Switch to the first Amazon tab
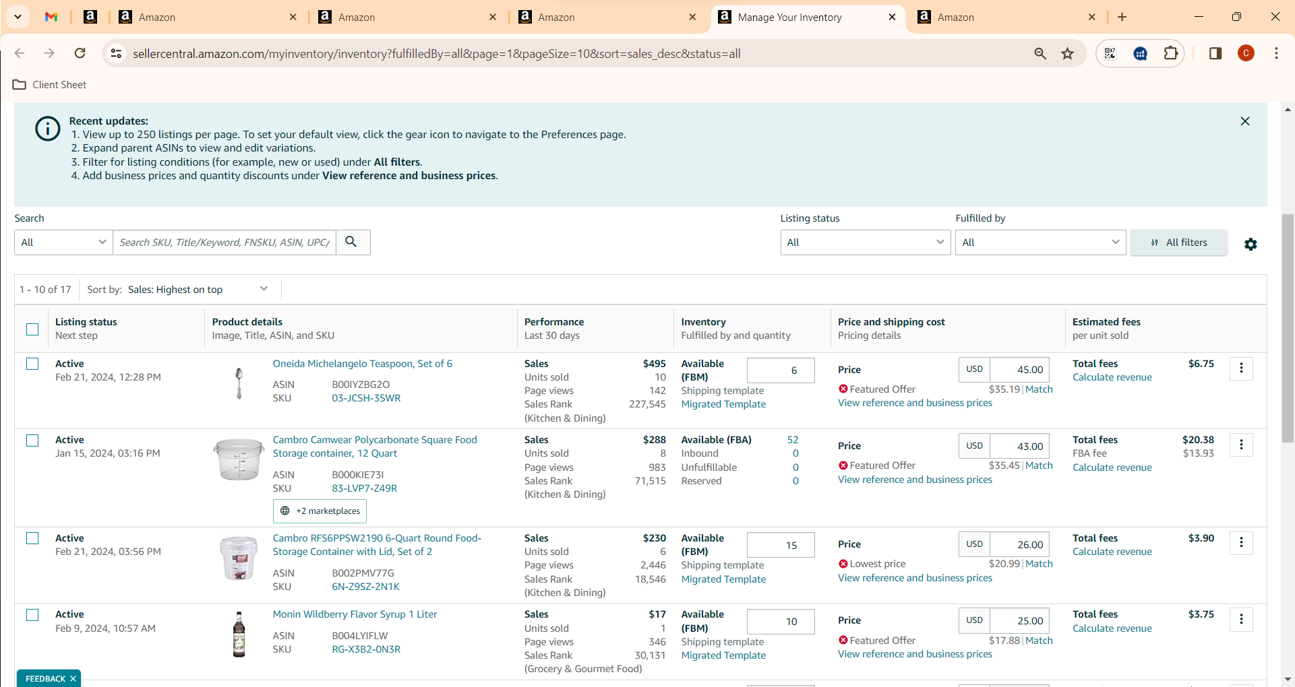 [207, 17]
